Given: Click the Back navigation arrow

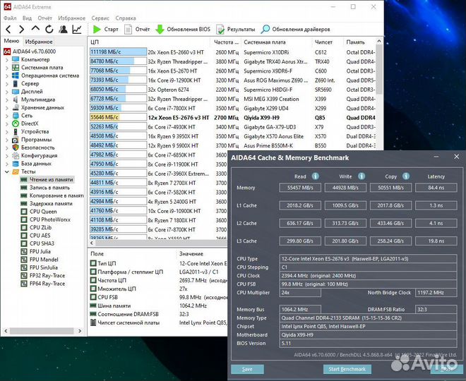Looking at the screenshot, I should point(8,29).
